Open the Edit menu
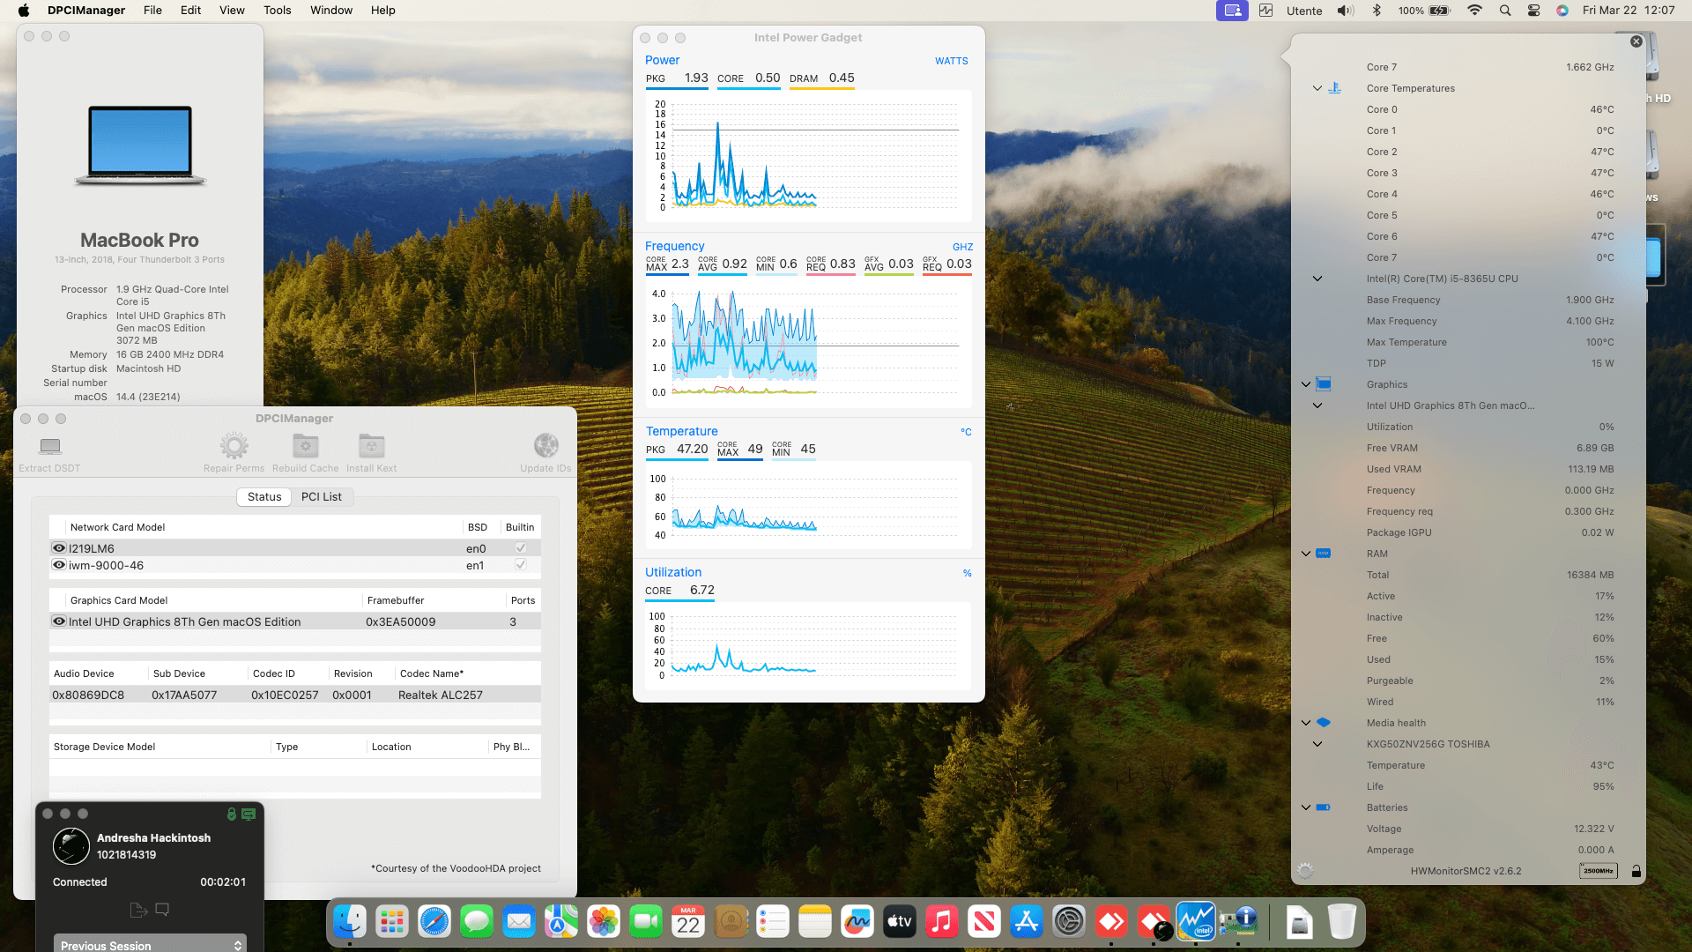Screen dimensions: 1692x952 coord(190,11)
